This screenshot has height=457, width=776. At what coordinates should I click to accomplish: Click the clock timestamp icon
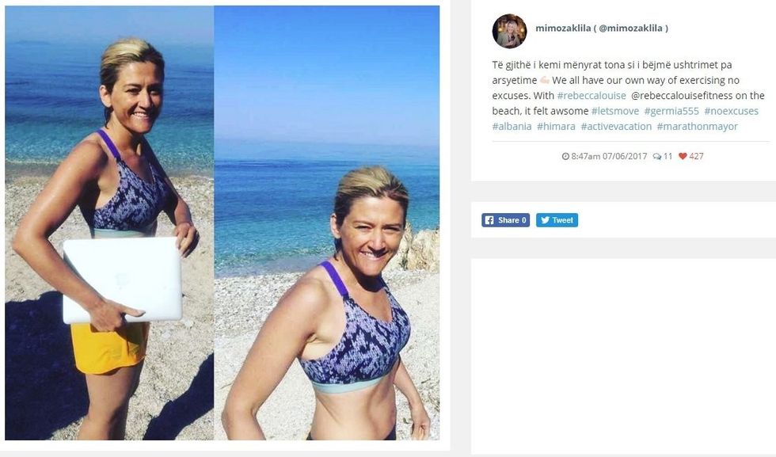pos(565,157)
